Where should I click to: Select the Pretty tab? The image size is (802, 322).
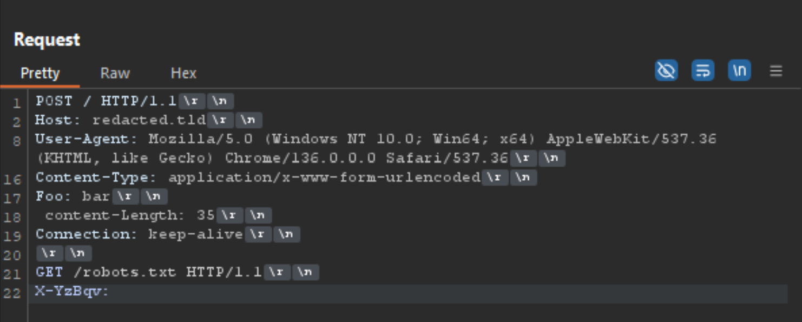click(x=40, y=73)
